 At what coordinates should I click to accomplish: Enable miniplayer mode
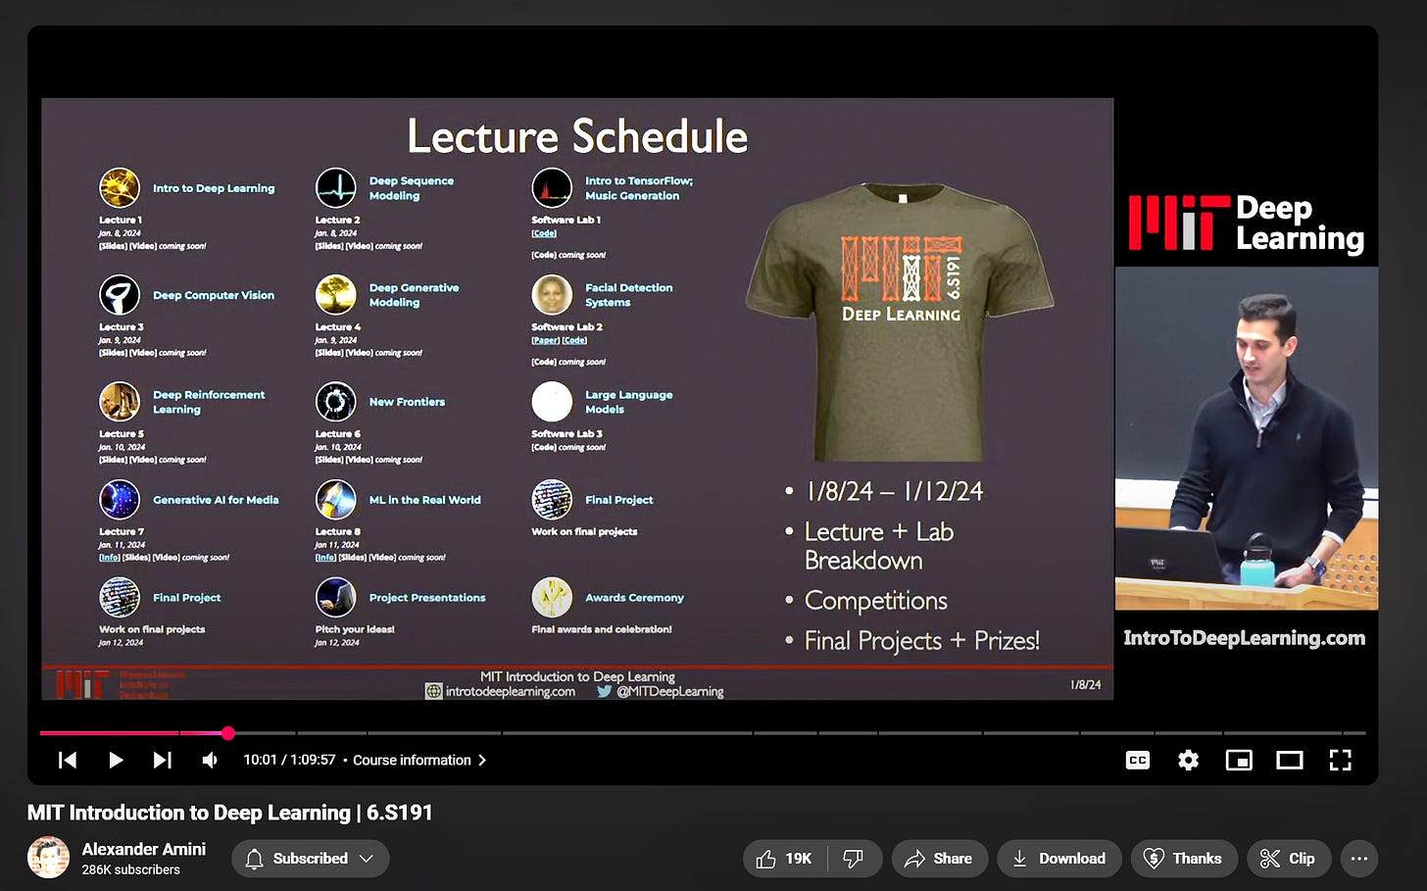[1239, 760]
